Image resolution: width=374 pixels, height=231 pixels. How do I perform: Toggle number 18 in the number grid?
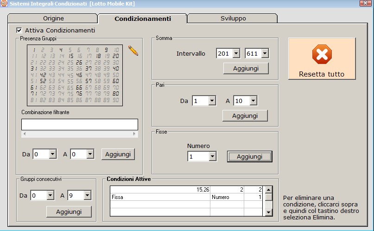(98, 56)
